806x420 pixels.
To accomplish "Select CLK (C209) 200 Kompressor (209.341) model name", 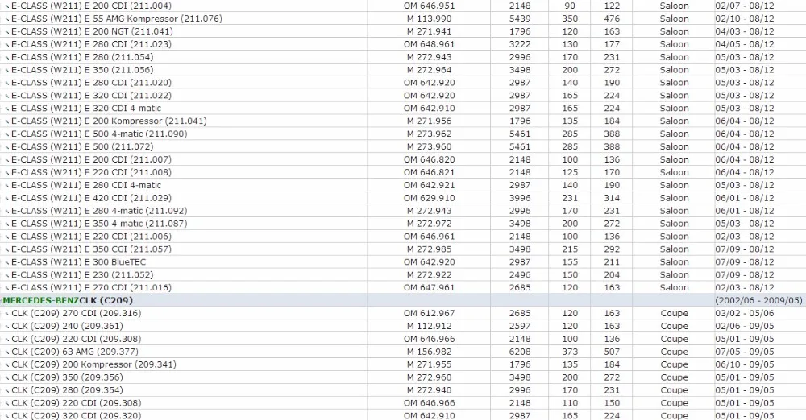I will click(94, 364).
